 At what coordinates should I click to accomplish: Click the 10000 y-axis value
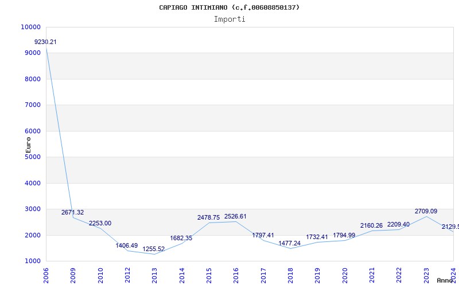30,27
